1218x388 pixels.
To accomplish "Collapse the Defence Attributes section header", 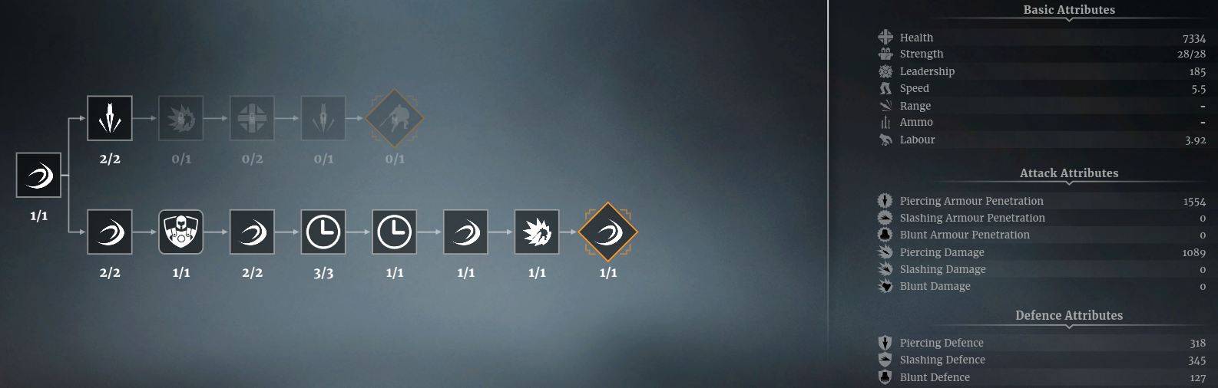I will (1069, 315).
